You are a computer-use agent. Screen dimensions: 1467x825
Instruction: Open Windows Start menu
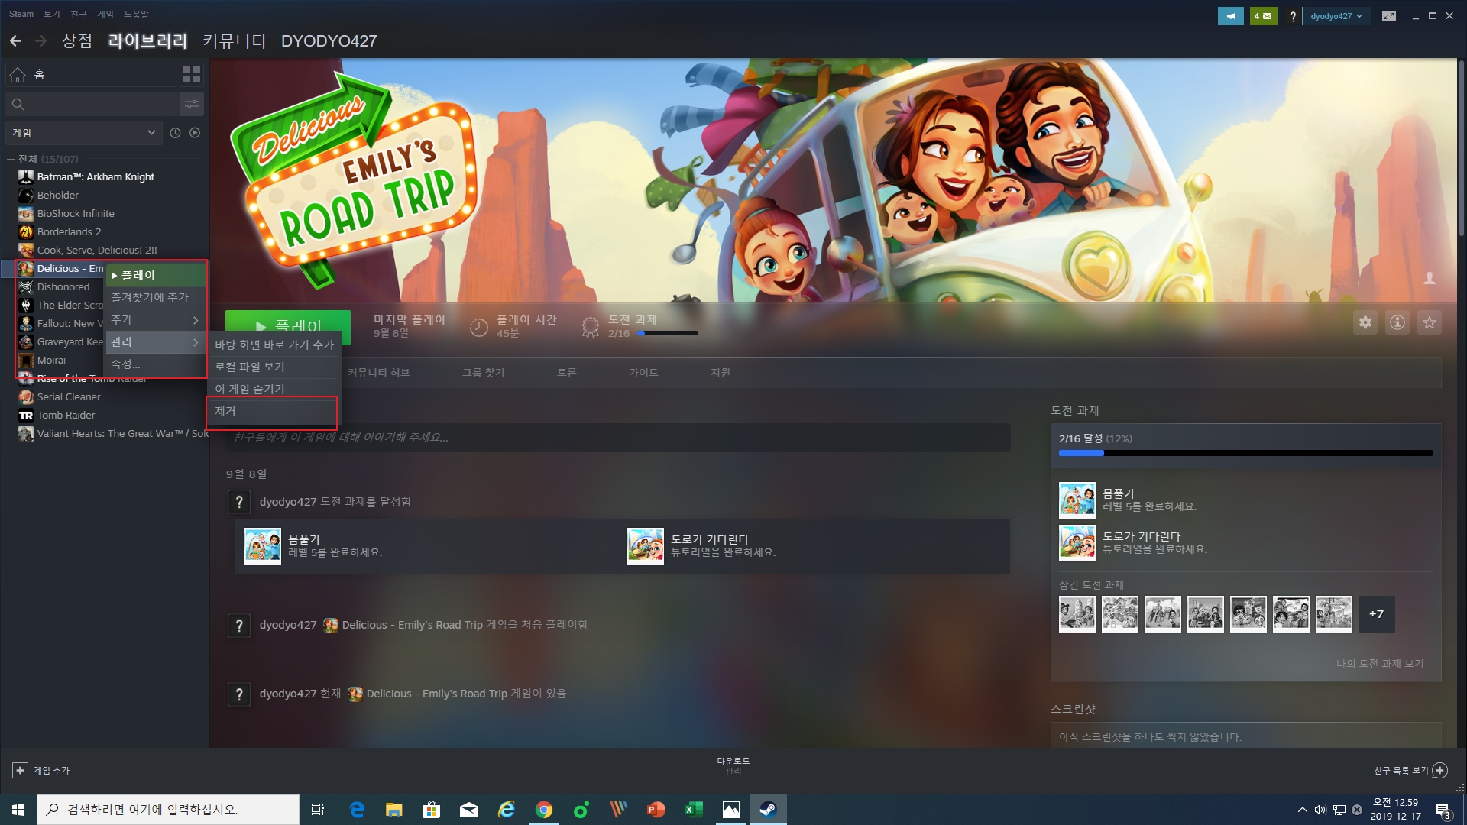point(18,809)
